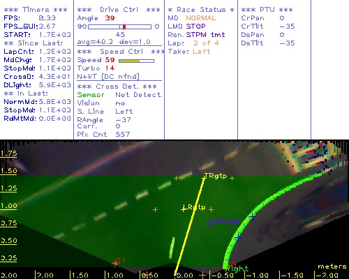Click the PTU section header
The width and height of the screenshot is (349, 279).
267,10
